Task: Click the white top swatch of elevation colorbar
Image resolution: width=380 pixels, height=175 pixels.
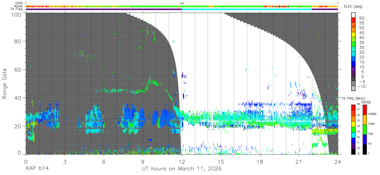Action: [x=354, y=15]
